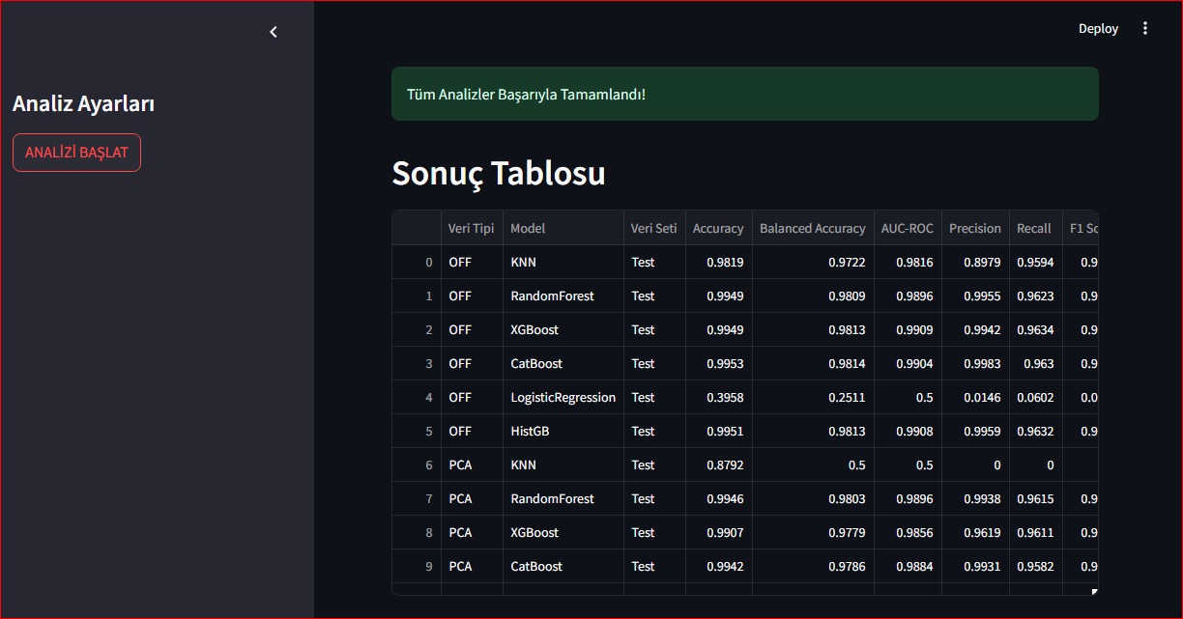This screenshot has height=619, width=1183.
Task: Sort table by Model column header
Action: (x=528, y=229)
